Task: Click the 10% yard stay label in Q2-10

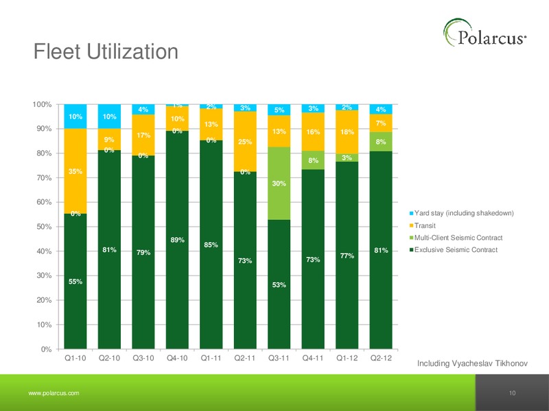Action: pyautogui.click(x=109, y=116)
